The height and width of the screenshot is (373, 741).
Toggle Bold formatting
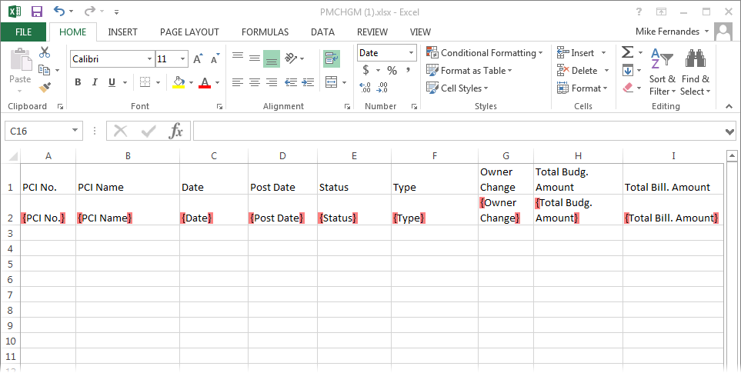78,82
